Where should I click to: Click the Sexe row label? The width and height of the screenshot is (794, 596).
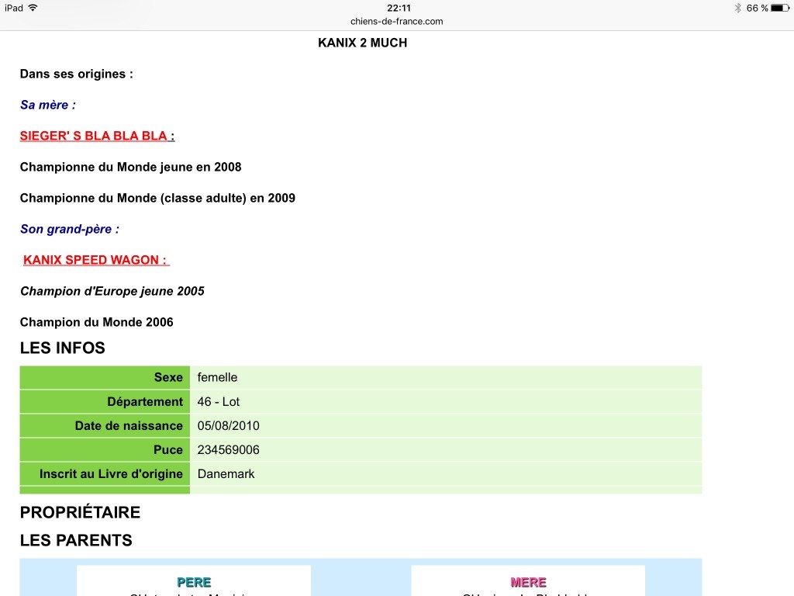(x=168, y=378)
